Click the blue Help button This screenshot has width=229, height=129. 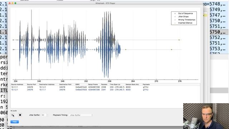[x=15, y=122]
